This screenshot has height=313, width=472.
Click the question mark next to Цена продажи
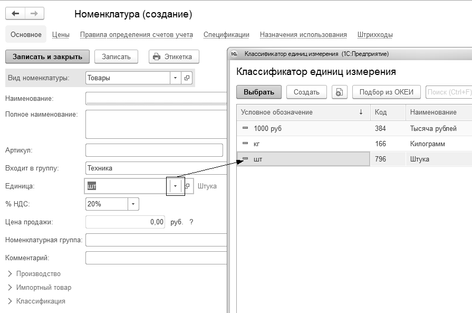tap(191, 222)
